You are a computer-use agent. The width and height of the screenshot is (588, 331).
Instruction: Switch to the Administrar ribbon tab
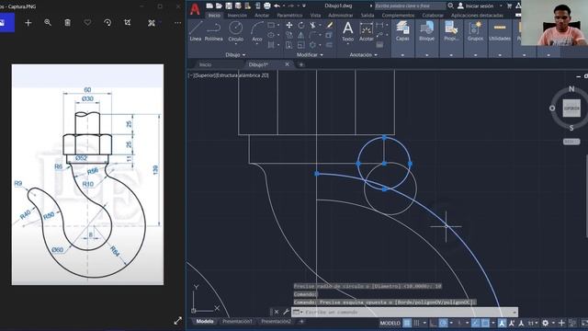click(341, 16)
